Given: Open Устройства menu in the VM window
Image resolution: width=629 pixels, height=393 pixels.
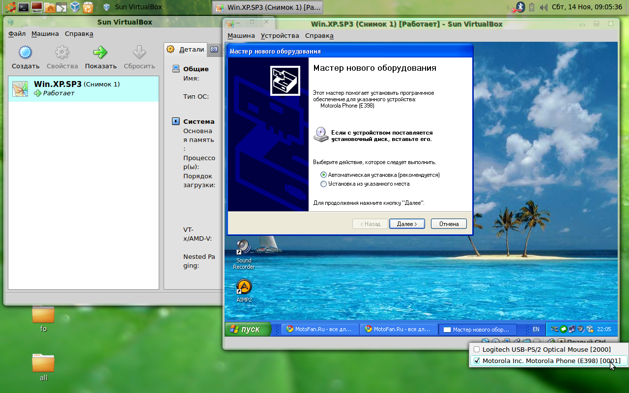Looking at the screenshot, I should pyautogui.click(x=280, y=35).
